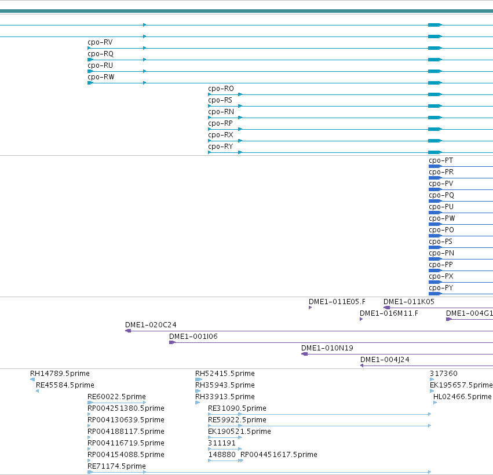Click the cpo-PV protein label
This screenshot has height=475, width=493.
coord(441,184)
